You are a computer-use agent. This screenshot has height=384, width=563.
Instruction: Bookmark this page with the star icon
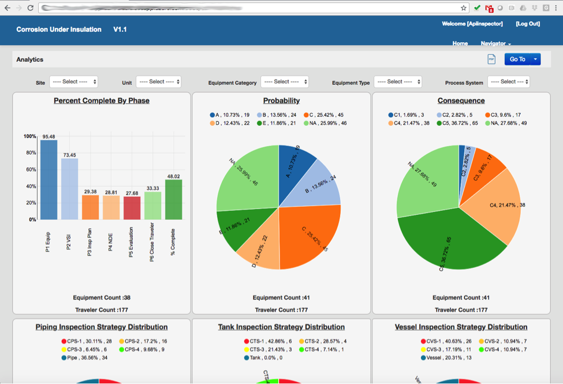click(x=464, y=8)
